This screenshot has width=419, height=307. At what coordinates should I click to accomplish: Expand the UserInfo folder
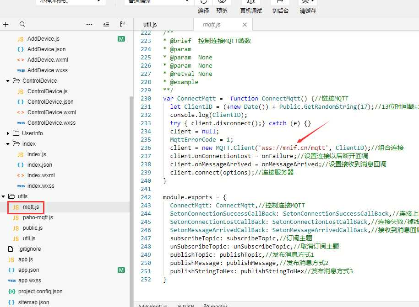point(8,133)
